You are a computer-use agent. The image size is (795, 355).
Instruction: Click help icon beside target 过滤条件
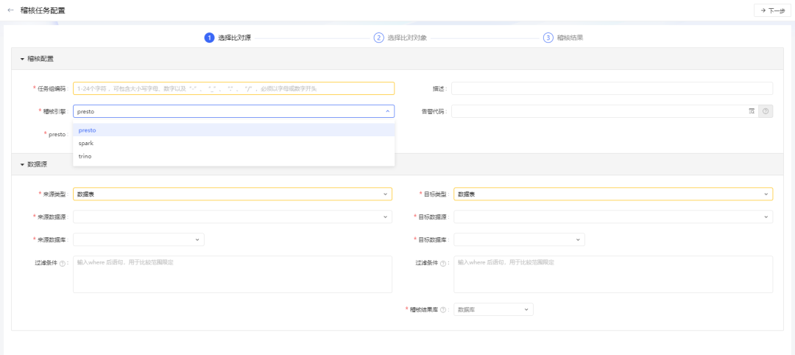443,263
